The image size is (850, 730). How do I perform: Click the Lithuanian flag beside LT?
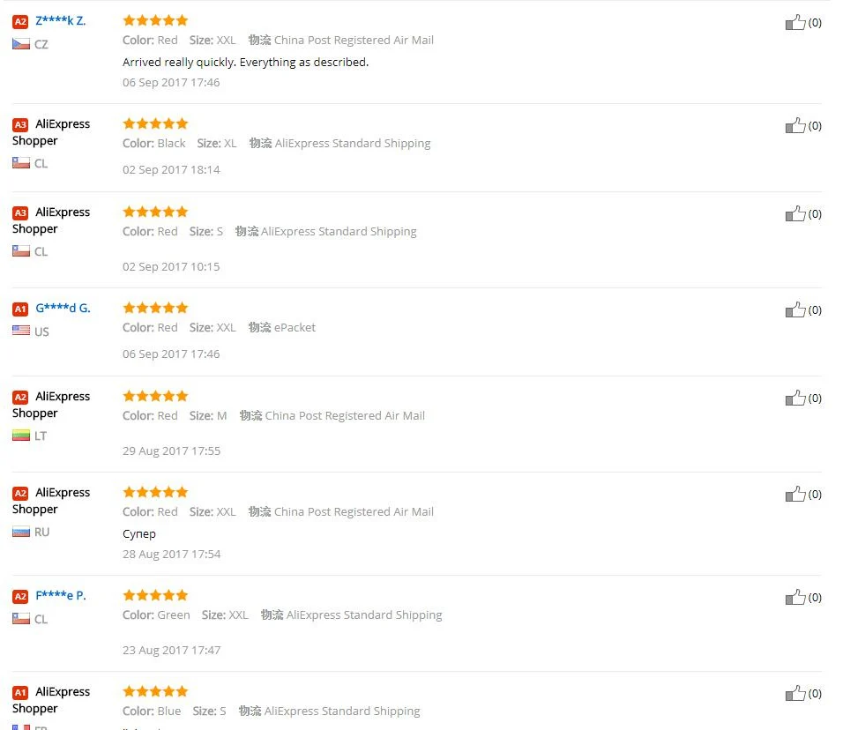(x=21, y=436)
